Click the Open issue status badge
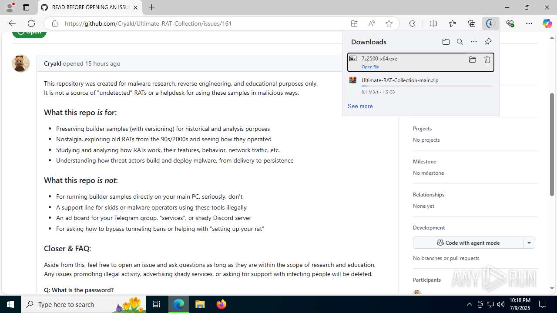Image resolution: width=557 pixels, height=313 pixels. coord(29,33)
